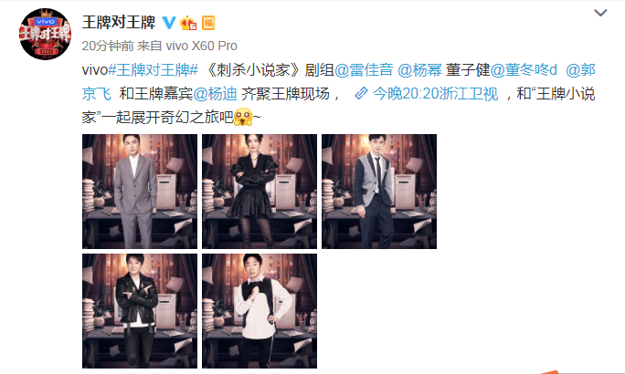Open the @董冬咚d mention link

coord(524,70)
